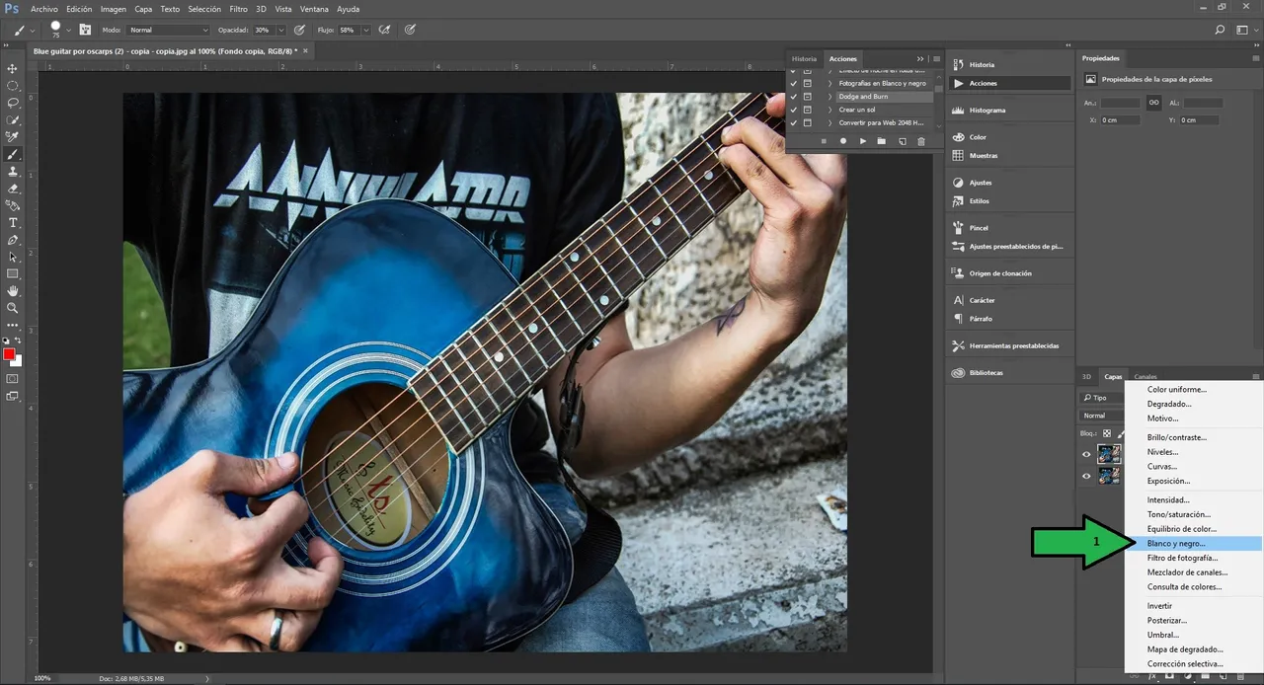This screenshot has height=685, width=1264.
Task: Toggle checkmark for Crear un sol action
Action: click(794, 110)
